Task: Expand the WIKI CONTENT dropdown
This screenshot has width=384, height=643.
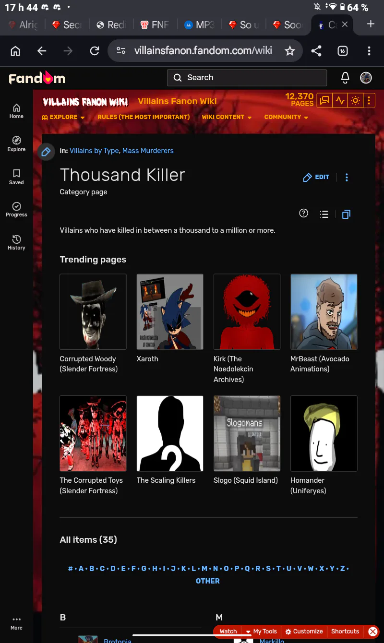Action: (227, 117)
